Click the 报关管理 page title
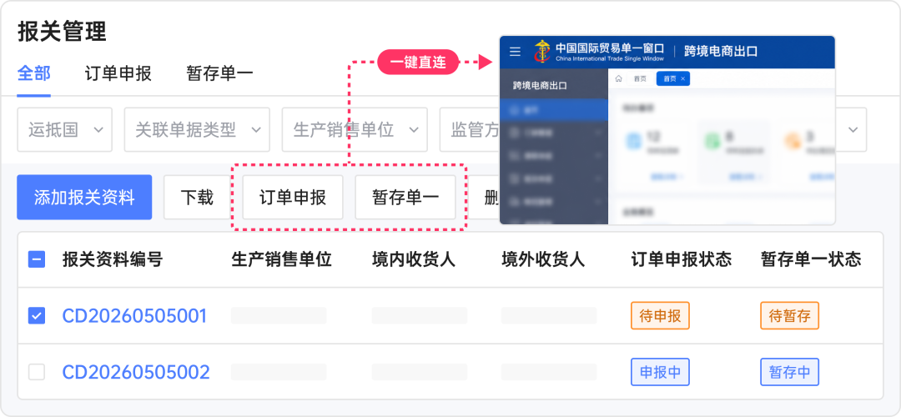Image resolution: width=901 pixels, height=417 pixels. 62,31
